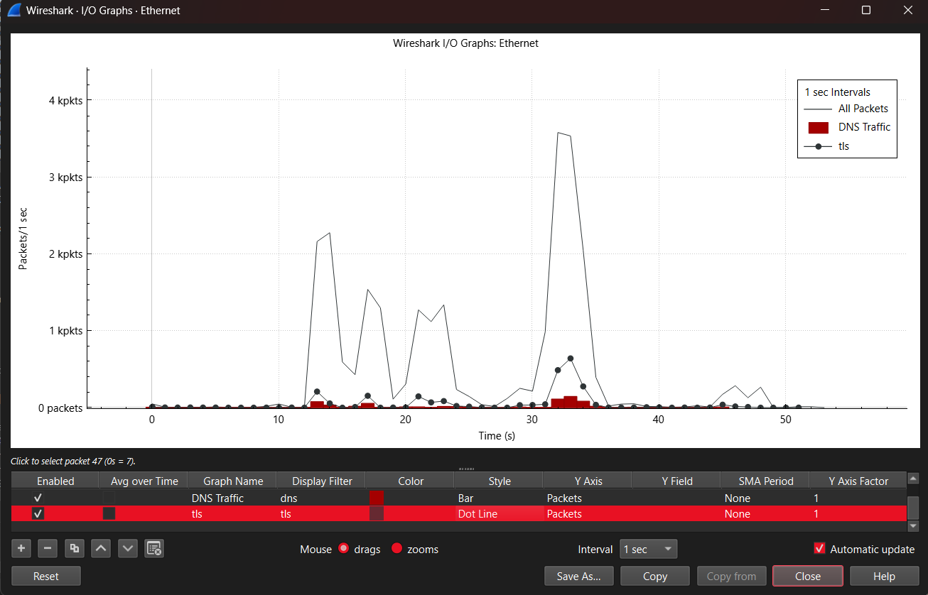Open the Style cell showing Dot Line

(x=498, y=514)
